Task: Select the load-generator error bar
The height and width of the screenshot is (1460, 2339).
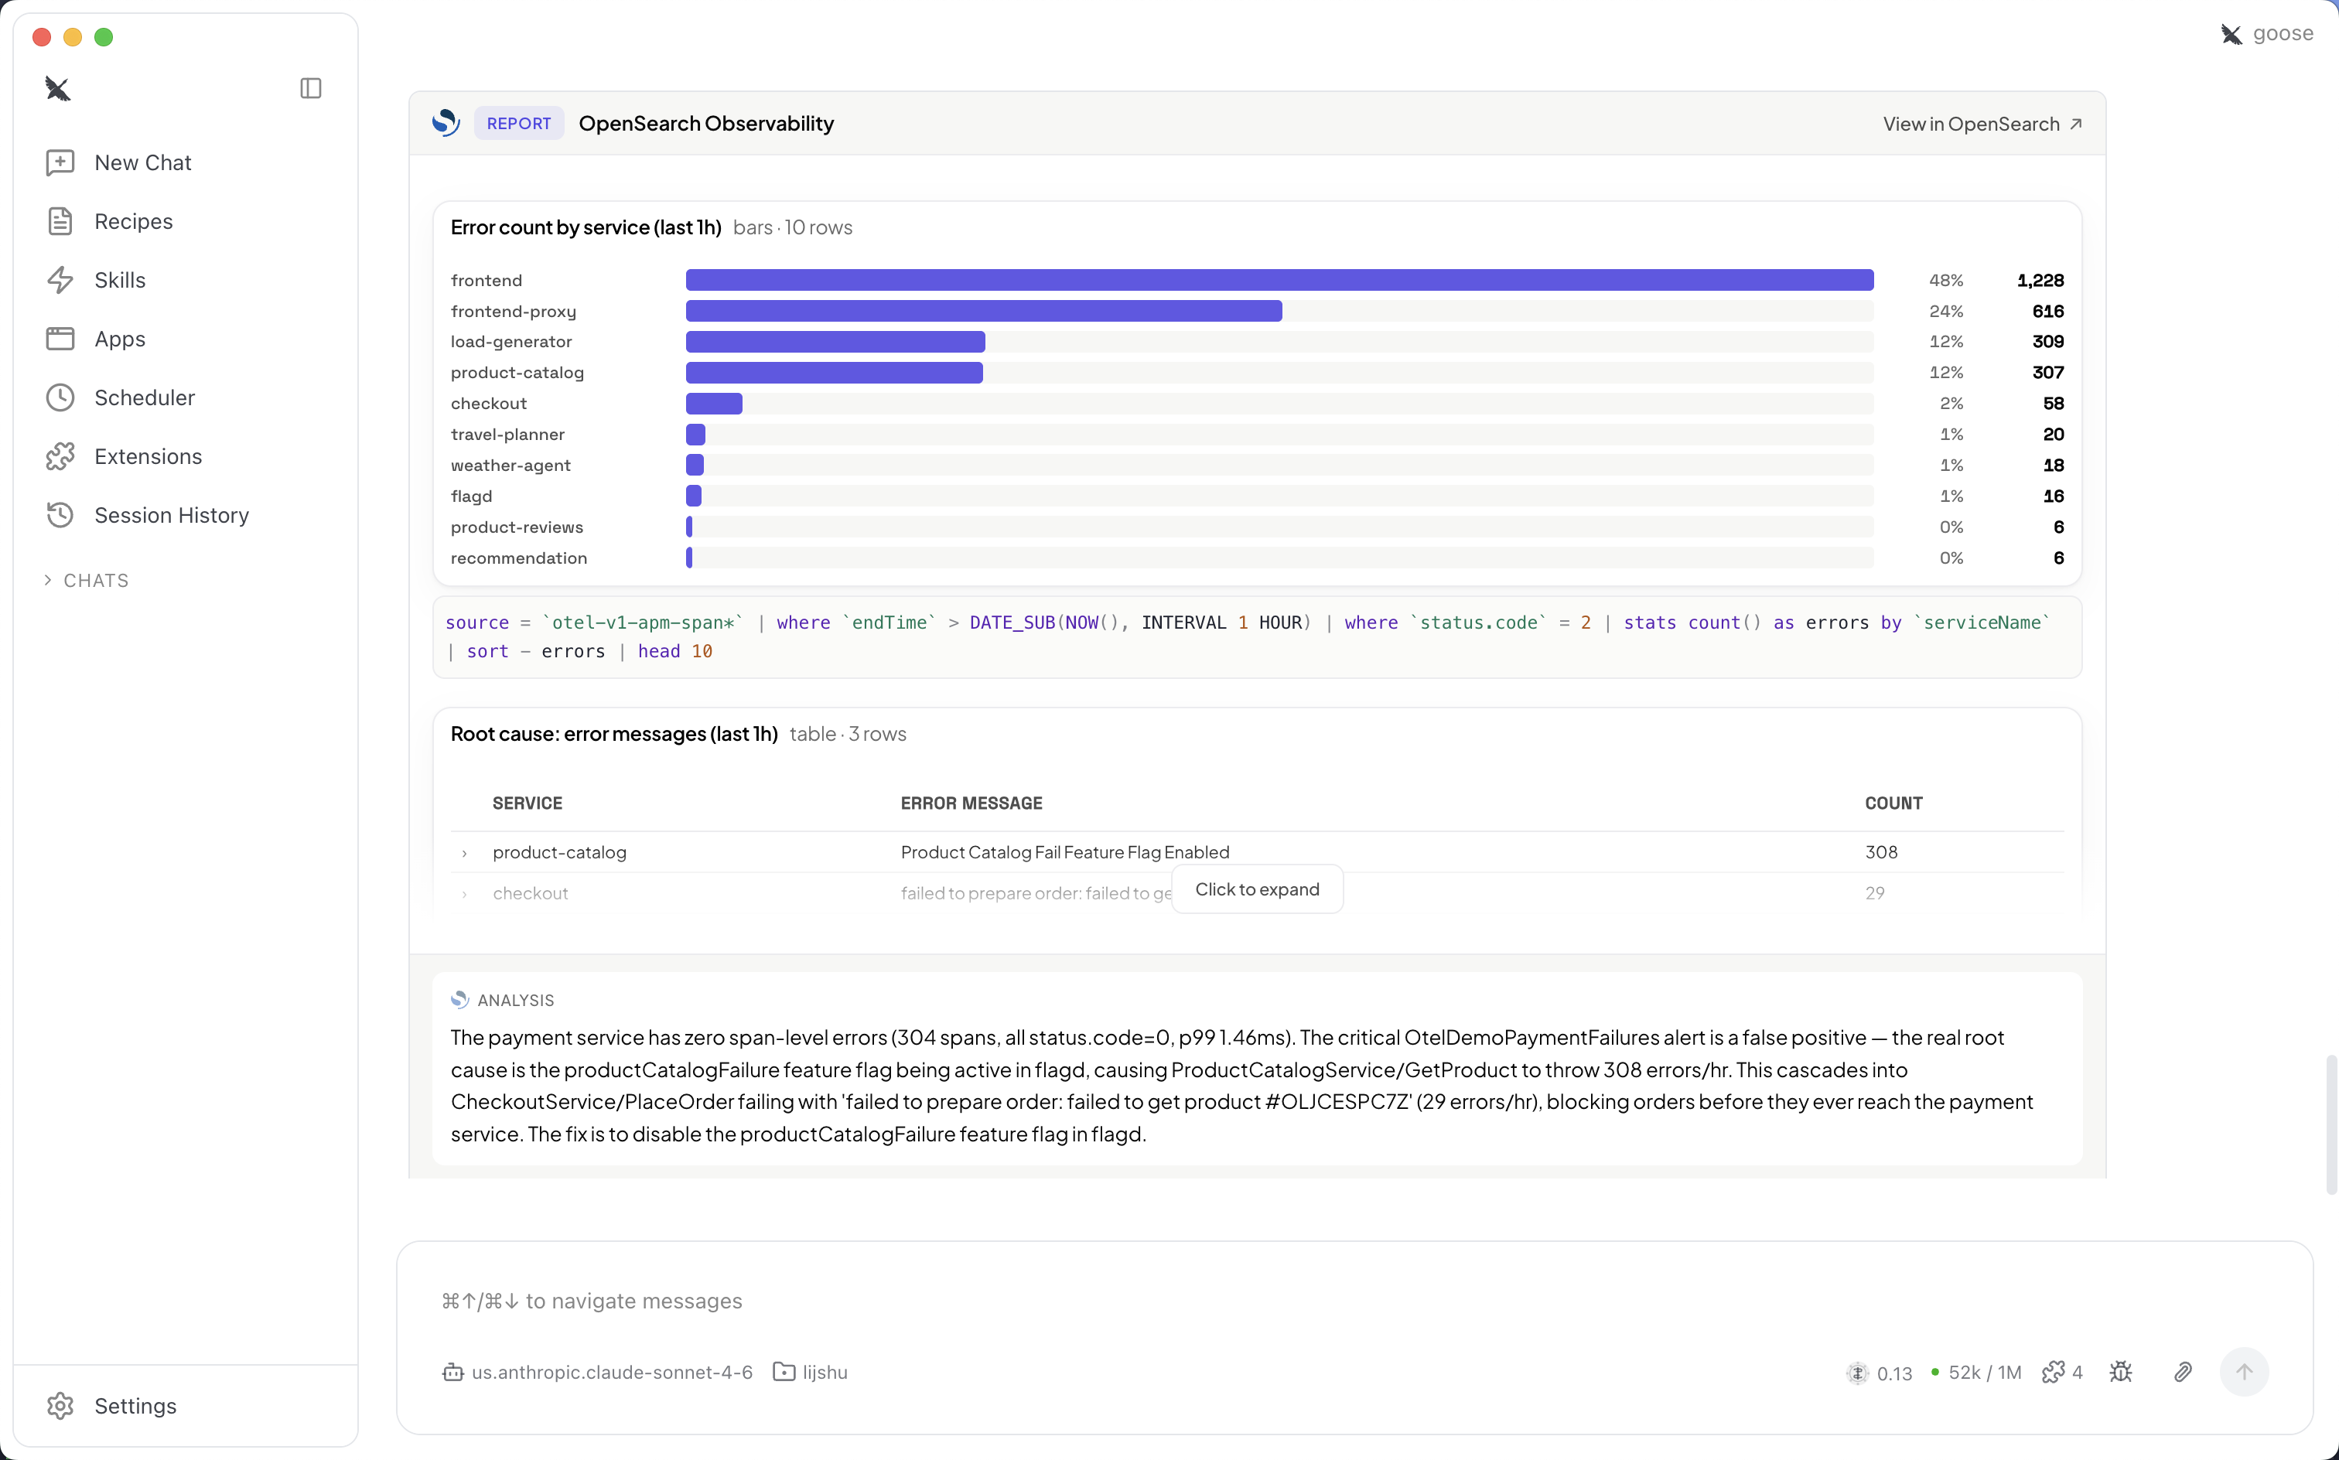Action: (835, 342)
